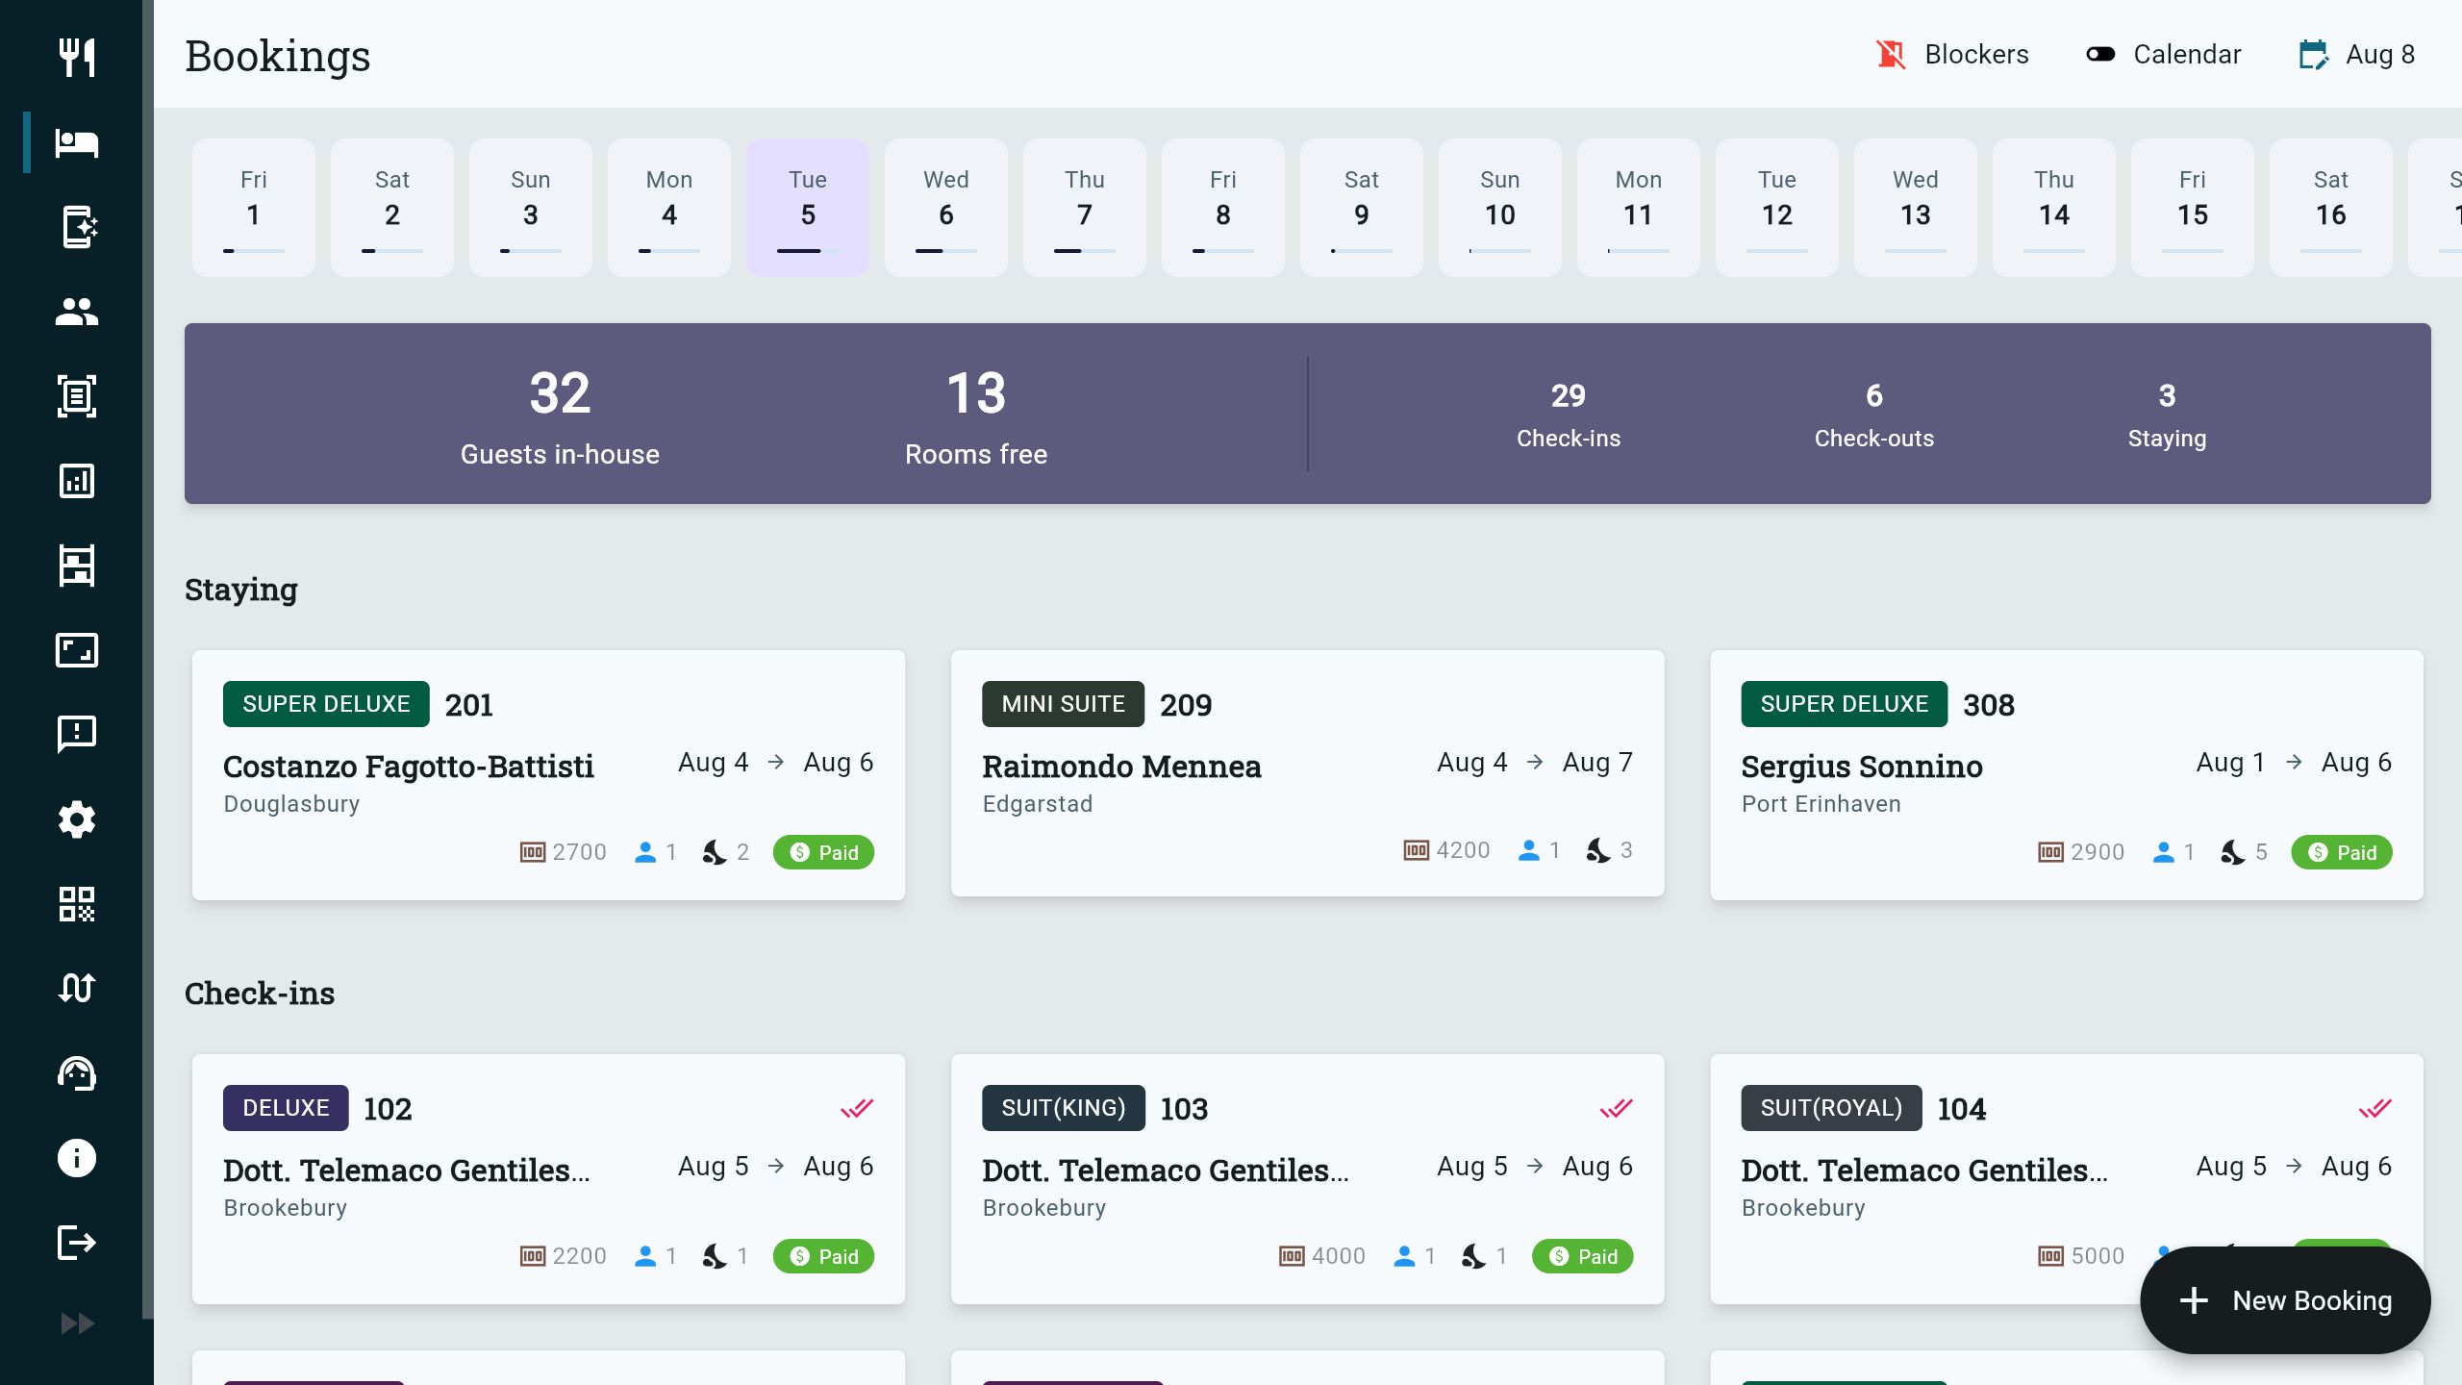
Task: Open the bunk bed rooms icon in sidebar
Action: coord(77,566)
